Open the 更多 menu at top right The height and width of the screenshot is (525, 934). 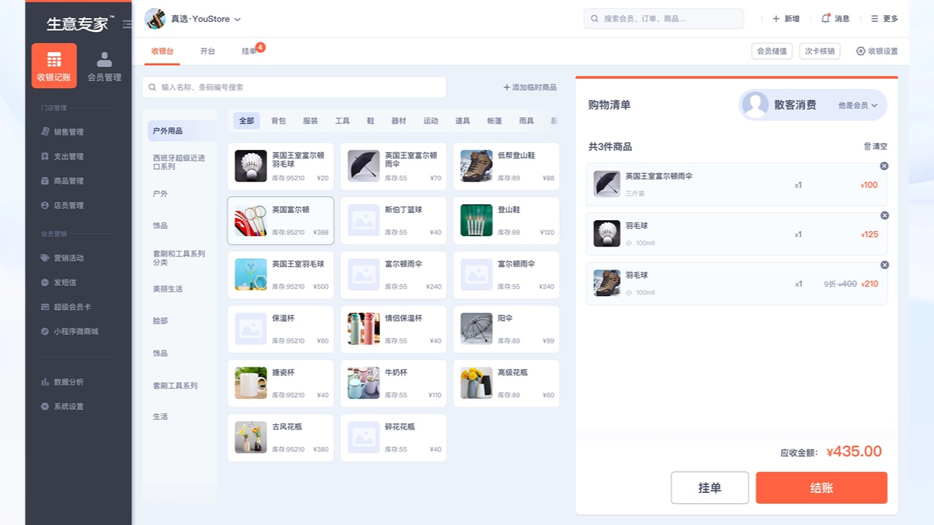[883, 18]
